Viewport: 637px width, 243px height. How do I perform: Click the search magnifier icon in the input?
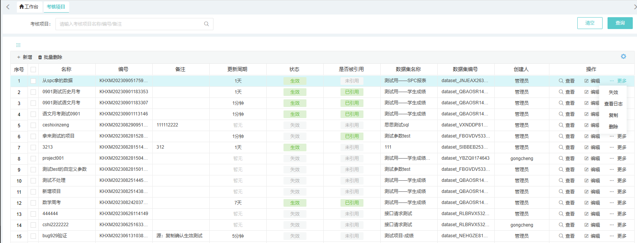207,24
